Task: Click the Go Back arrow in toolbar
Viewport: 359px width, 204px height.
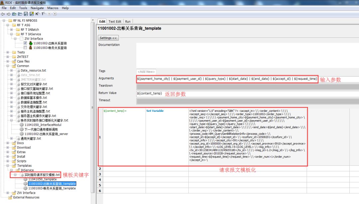Action: (3, 14)
